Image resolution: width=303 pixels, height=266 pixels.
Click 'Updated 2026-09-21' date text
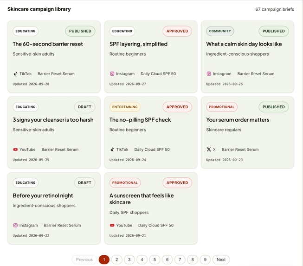pyautogui.click(x=128, y=236)
